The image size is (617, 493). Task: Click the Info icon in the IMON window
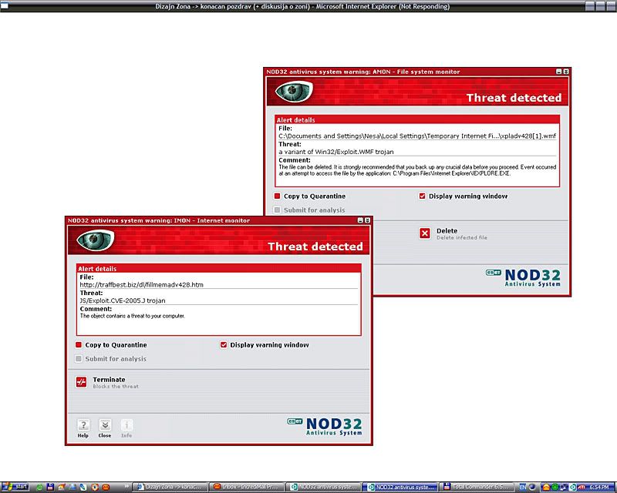point(126,425)
